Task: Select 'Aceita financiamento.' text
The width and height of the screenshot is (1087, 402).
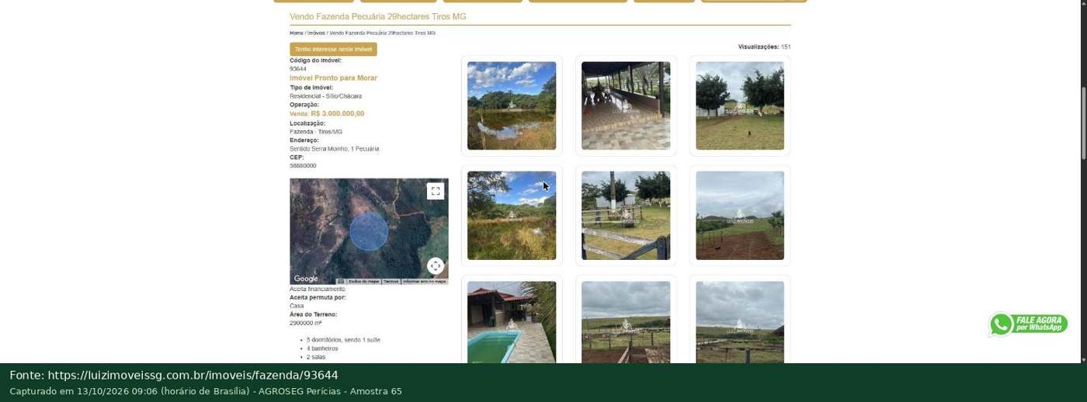Action: click(x=318, y=289)
